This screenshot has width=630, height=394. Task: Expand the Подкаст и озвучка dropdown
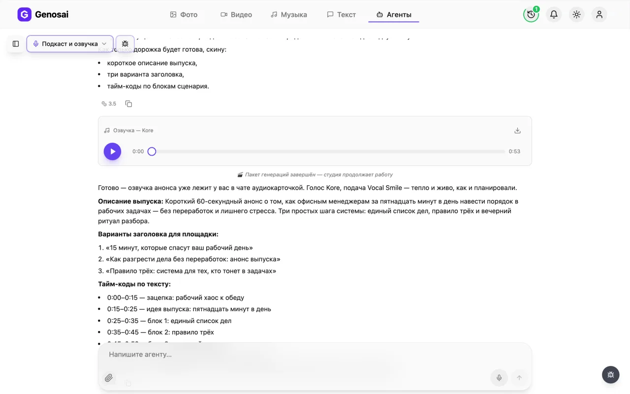(70, 44)
